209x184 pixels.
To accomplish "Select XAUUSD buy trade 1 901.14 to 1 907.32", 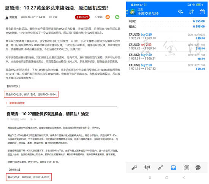I will [167, 67].
